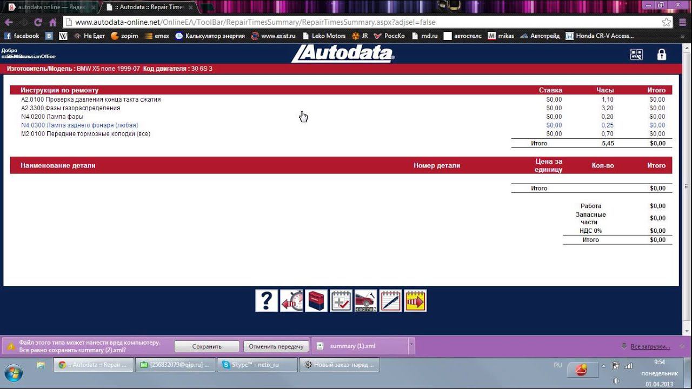Open the Автотрейд bookmark
Screen dimensions: 692x389
pos(541,36)
